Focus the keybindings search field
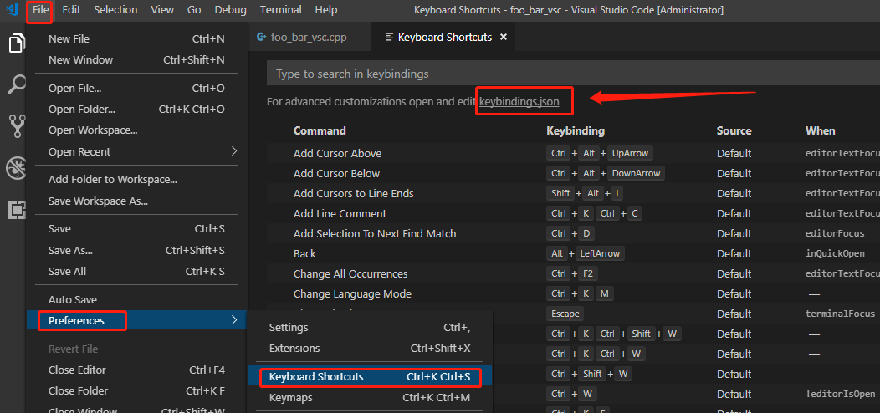The width and height of the screenshot is (880, 413). tap(573, 74)
